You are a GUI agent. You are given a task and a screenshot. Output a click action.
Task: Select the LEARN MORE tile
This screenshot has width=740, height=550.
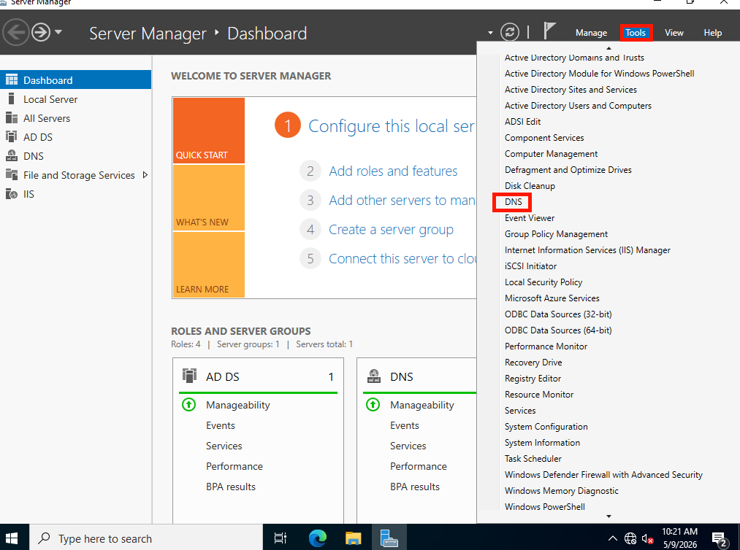click(x=209, y=265)
